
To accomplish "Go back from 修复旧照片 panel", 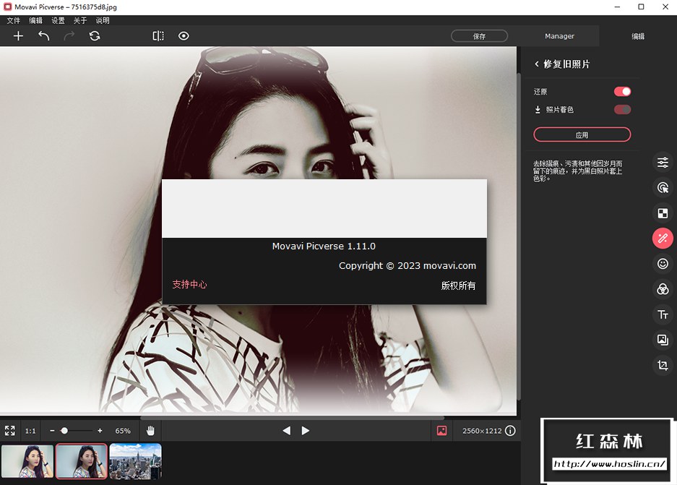I will (537, 64).
